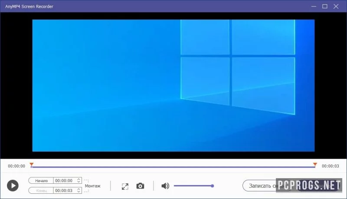Select the orange start trim marker
The width and height of the screenshot is (347, 199).
31,165
